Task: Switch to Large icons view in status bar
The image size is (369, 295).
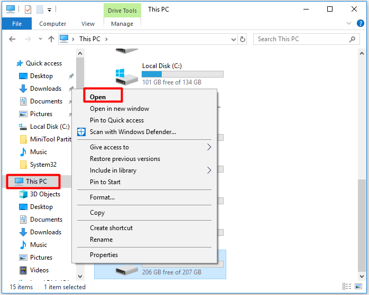Action: coord(358,287)
